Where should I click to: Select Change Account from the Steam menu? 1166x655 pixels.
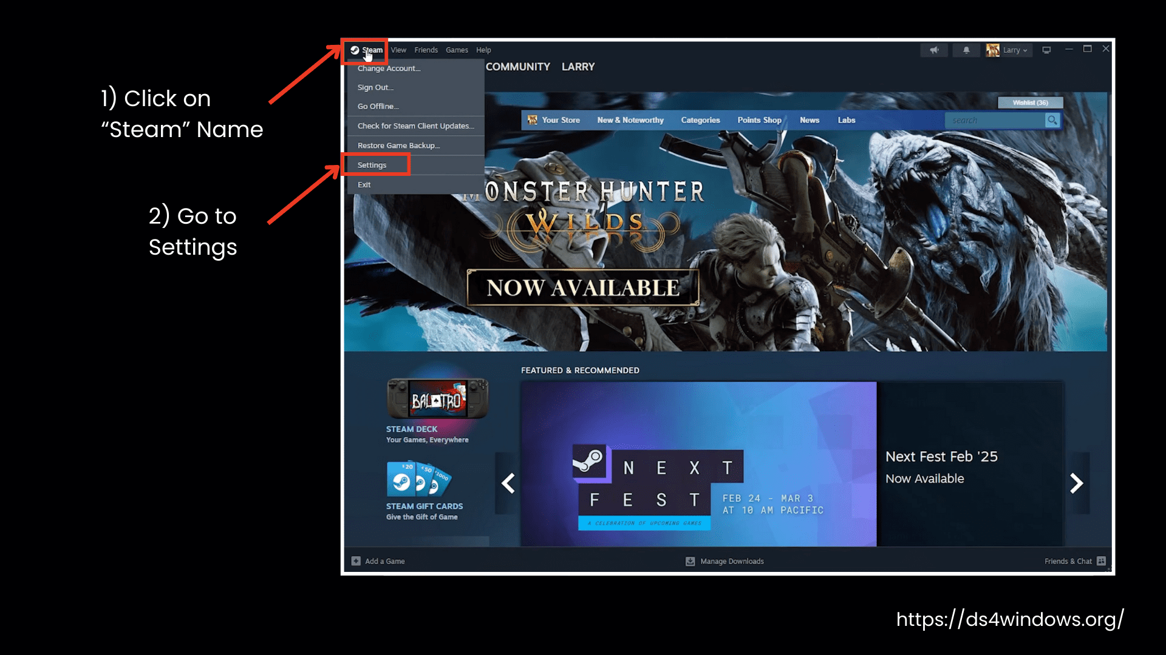[415, 69]
